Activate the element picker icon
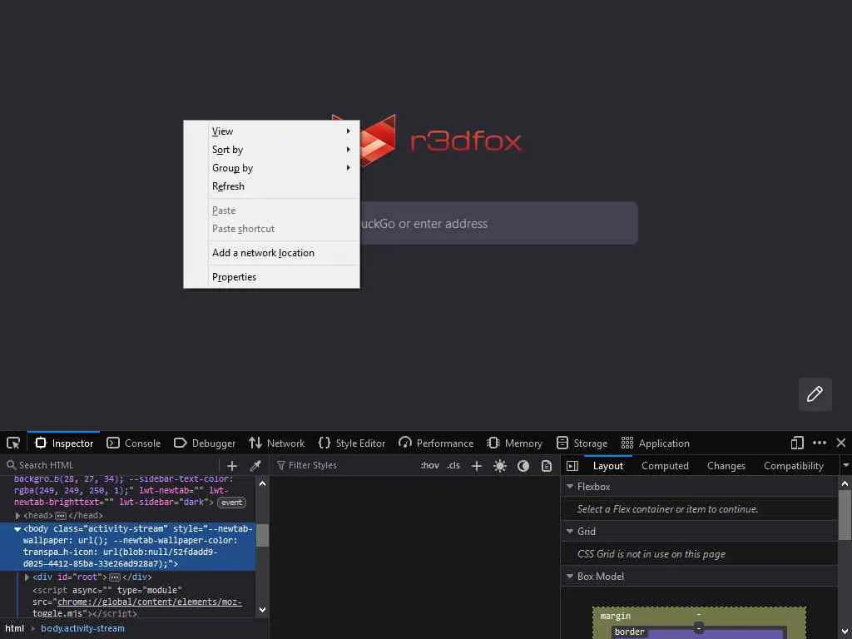The height and width of the screenshot is (639, 852). click(x=13, y=443)
